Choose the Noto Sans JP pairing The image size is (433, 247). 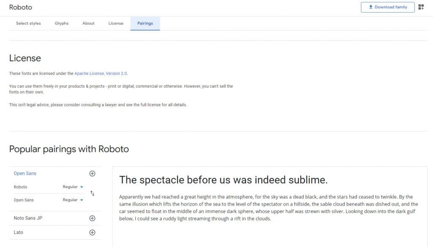[x=28, y=218]
